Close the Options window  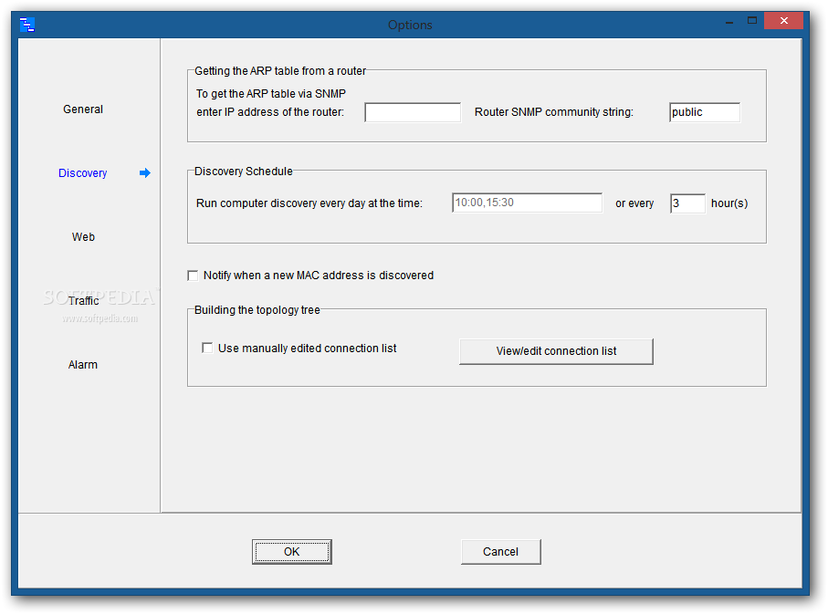[x=783, y=21]
